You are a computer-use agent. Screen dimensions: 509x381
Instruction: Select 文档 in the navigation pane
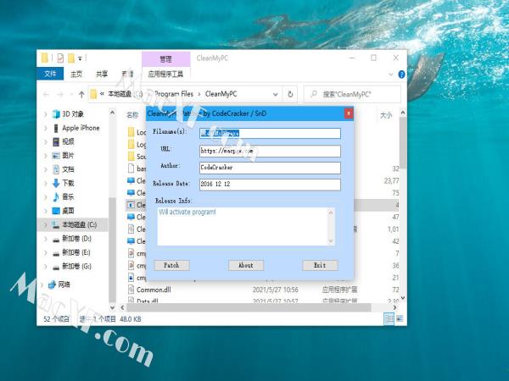68,169
